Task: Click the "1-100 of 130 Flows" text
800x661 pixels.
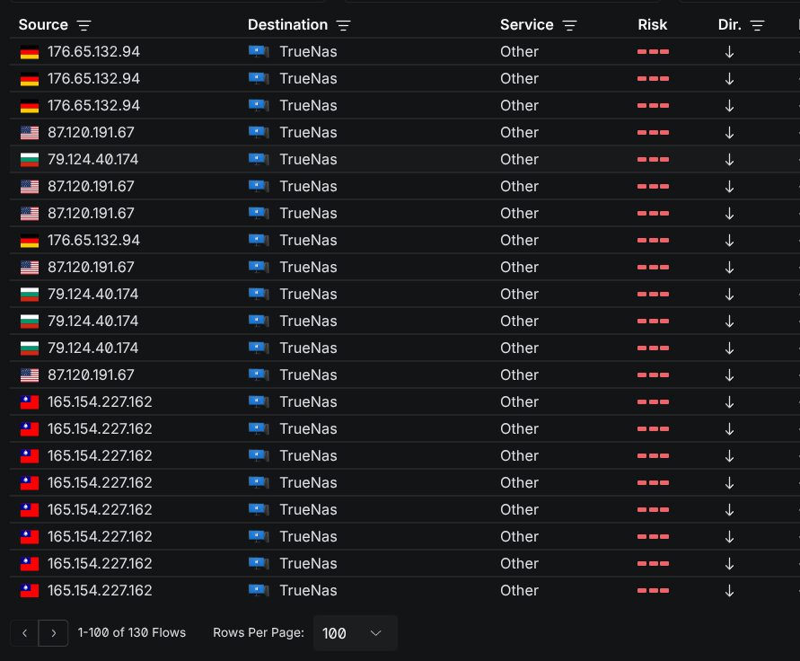Action: click(132, 632)
